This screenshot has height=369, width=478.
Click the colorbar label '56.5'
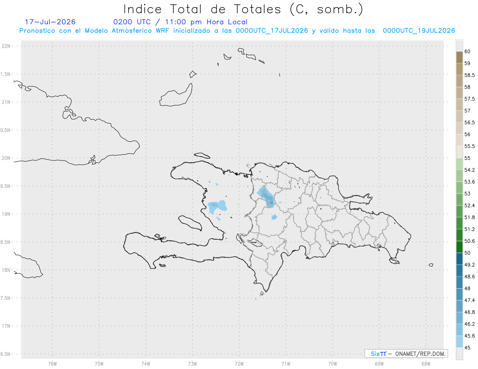[470, 123]
